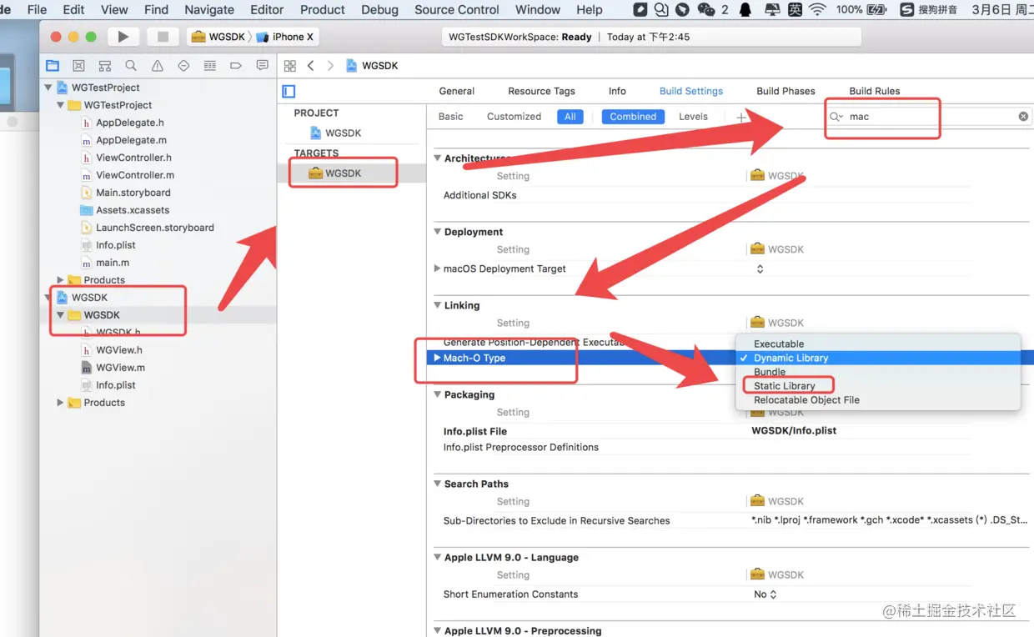
Task: Collapse the Packaging section
Action: (437, 394)
